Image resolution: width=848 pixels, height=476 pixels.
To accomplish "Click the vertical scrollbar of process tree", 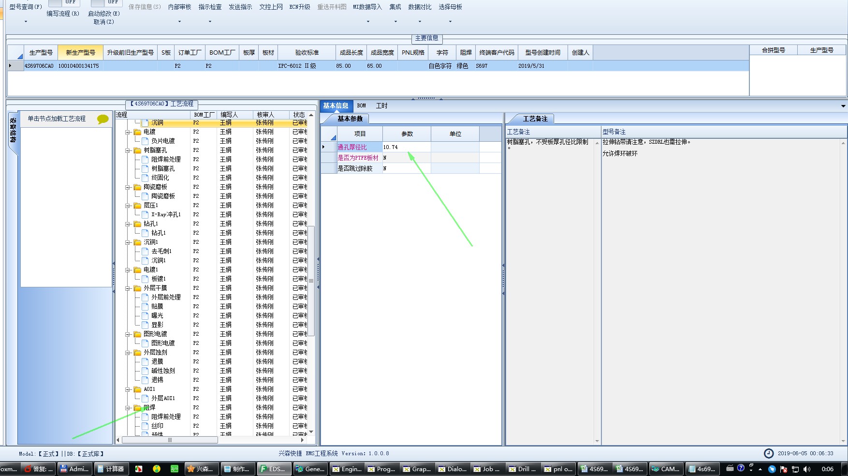I will pyautogui.click(x=311, y=281).
